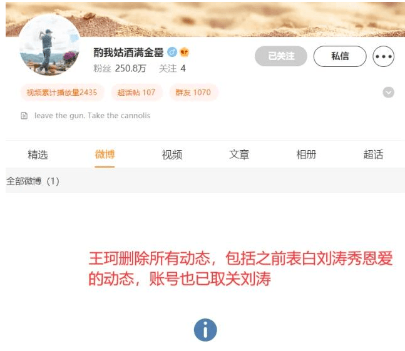405x351 pixels.
Task: Open the 相册 tab
Action: pos(306,155)
